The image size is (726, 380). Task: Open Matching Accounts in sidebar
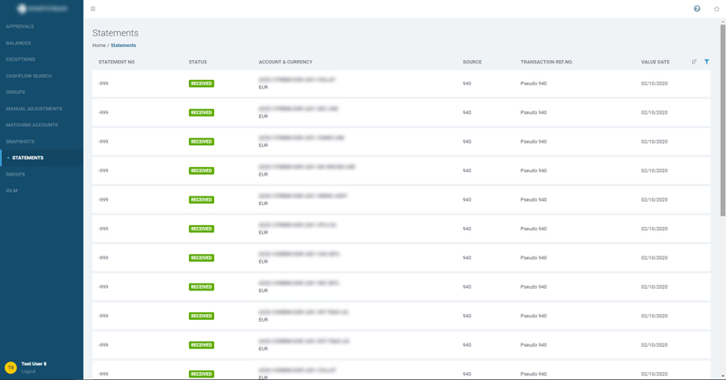(34, 125)
